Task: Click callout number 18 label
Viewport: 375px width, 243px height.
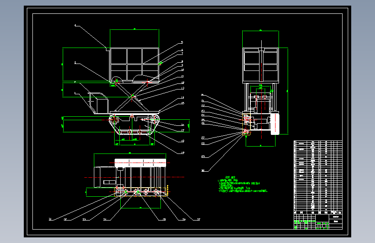Action: pyautogui.click(x=183, y=141)
